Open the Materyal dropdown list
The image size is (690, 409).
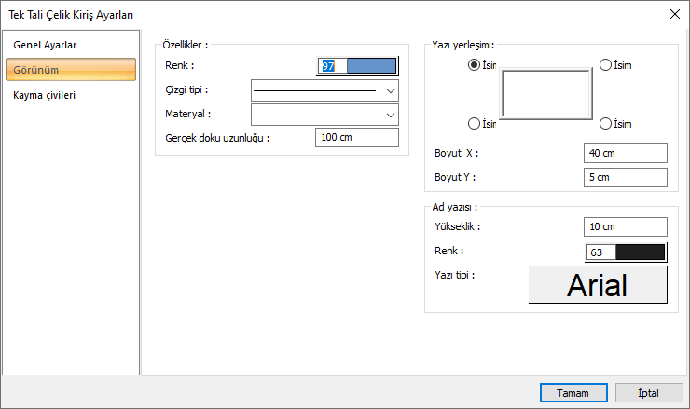tap(390, 115)
